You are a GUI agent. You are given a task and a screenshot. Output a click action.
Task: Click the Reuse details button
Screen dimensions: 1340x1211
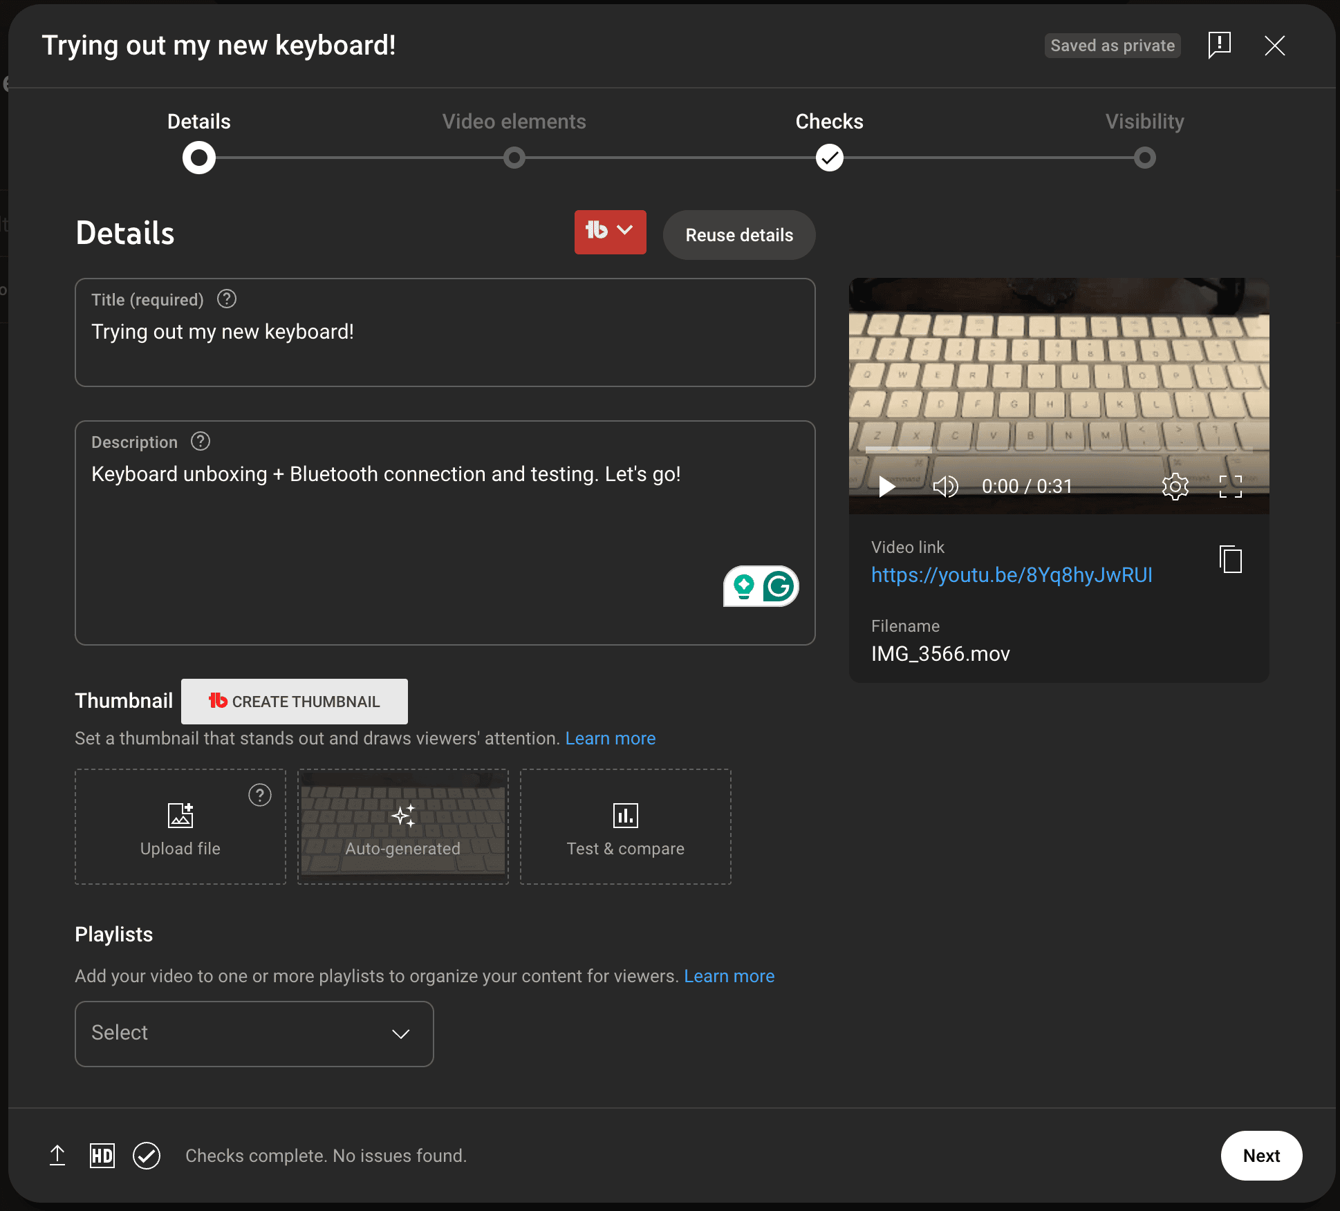tap(739, 234)
